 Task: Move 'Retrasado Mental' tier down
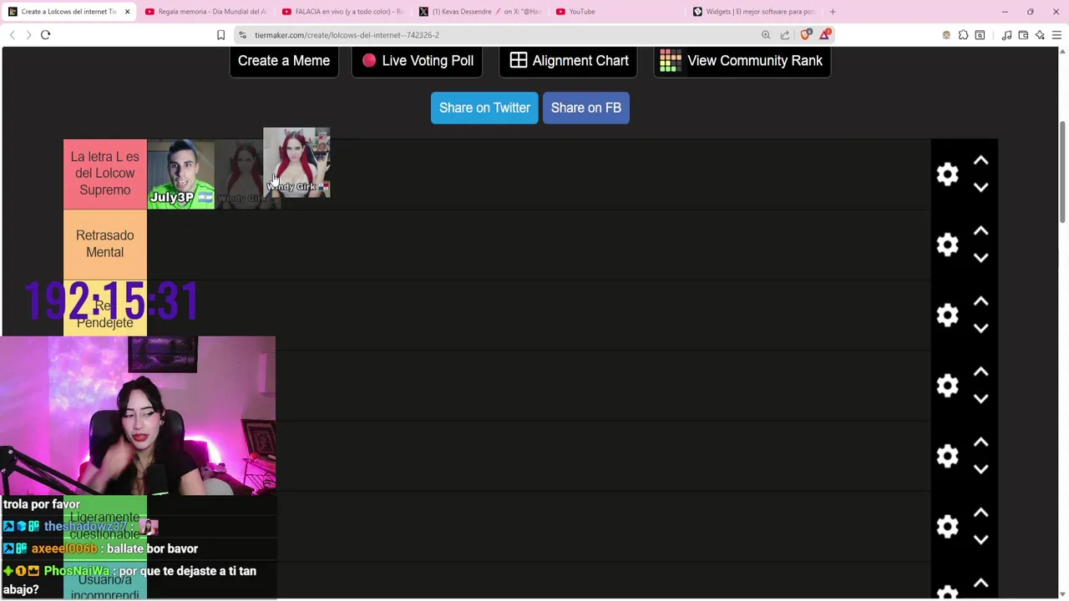[980, 257]
